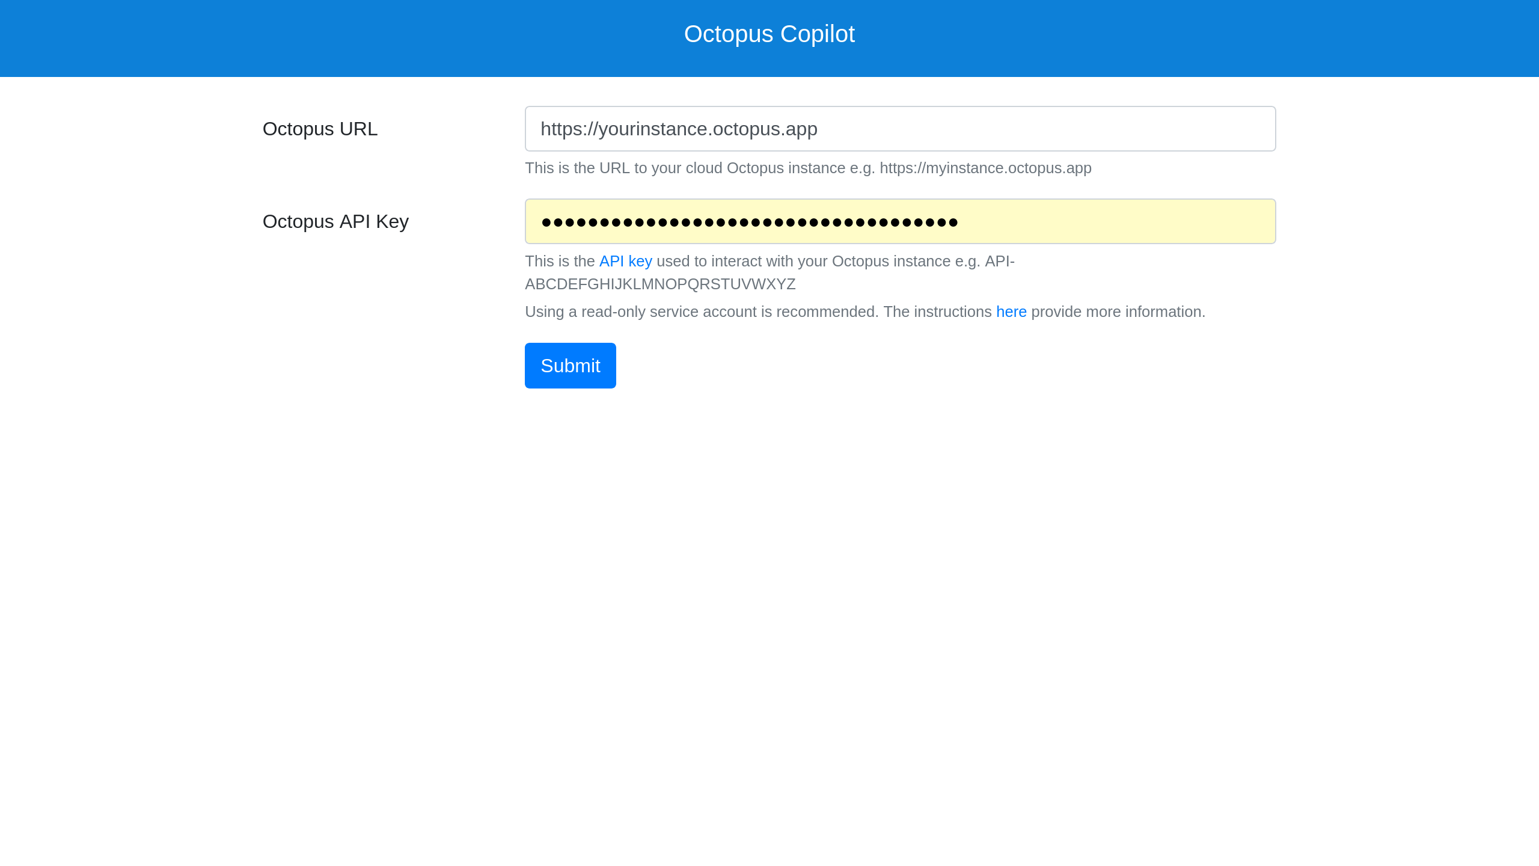Screen dimensions: 1539x866
Task: Click the empty page background area
Action: click(769, 601)
